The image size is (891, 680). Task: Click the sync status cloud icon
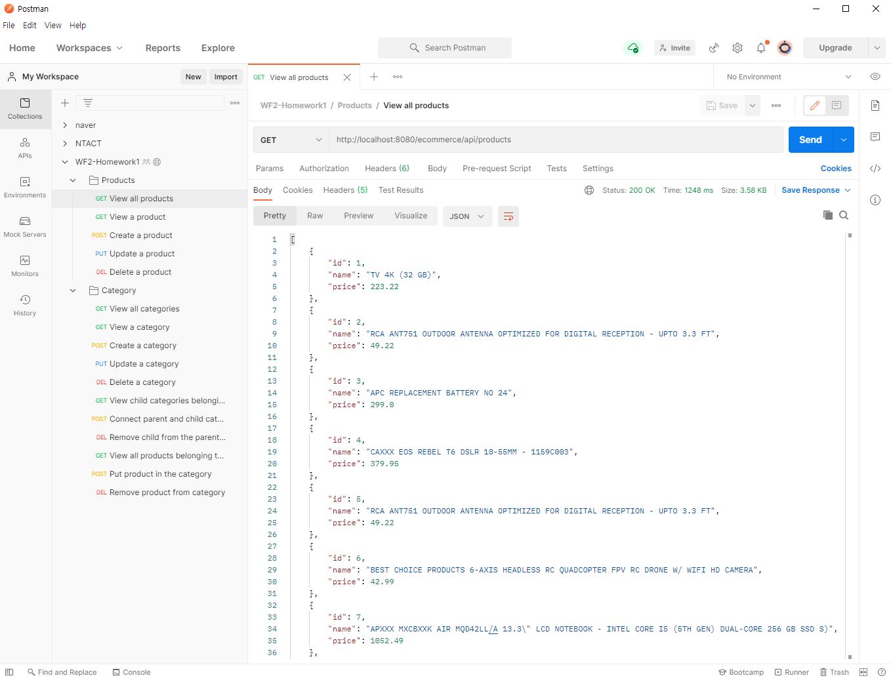click(633, 48)
